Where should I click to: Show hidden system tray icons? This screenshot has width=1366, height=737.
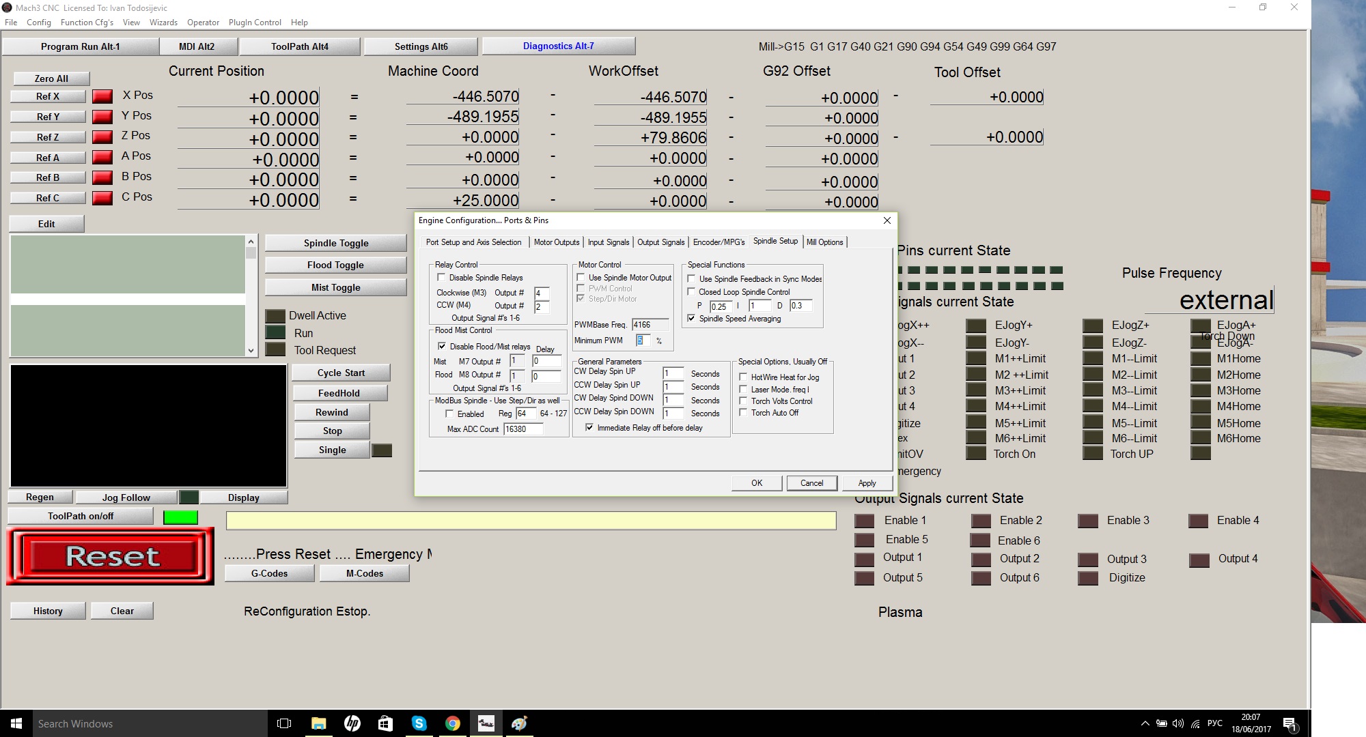point(1145,723)
